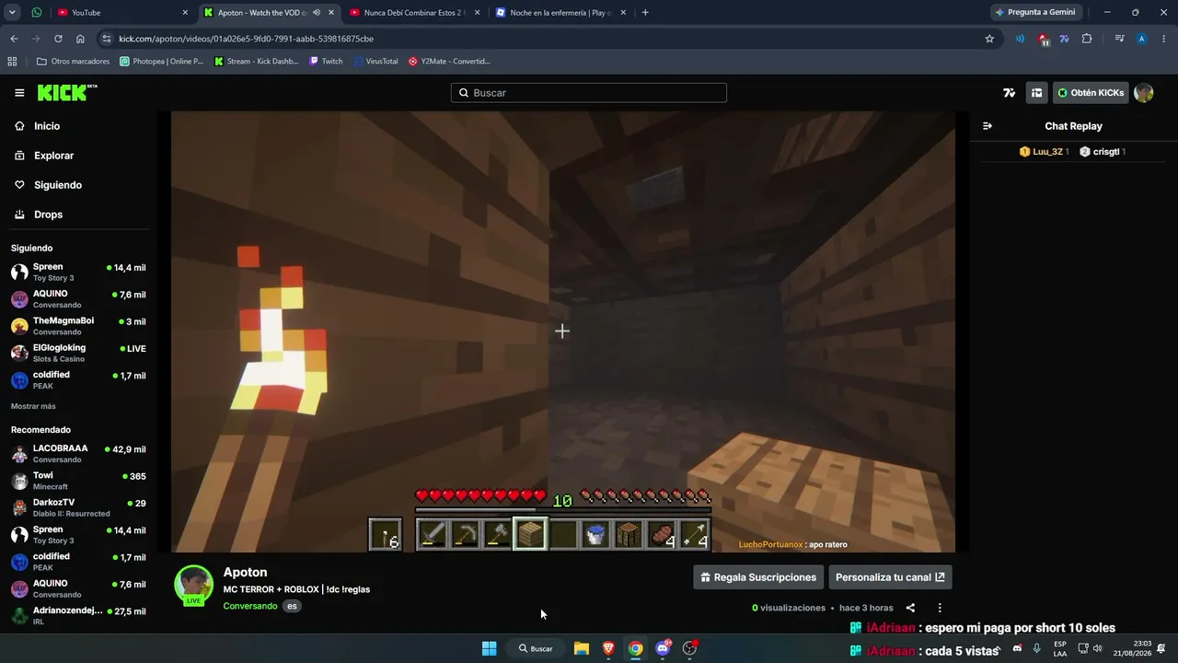Click Personaliza tu canal button
The height and width of the screenshot is (663, 1178).
click(x=890, y=577)
